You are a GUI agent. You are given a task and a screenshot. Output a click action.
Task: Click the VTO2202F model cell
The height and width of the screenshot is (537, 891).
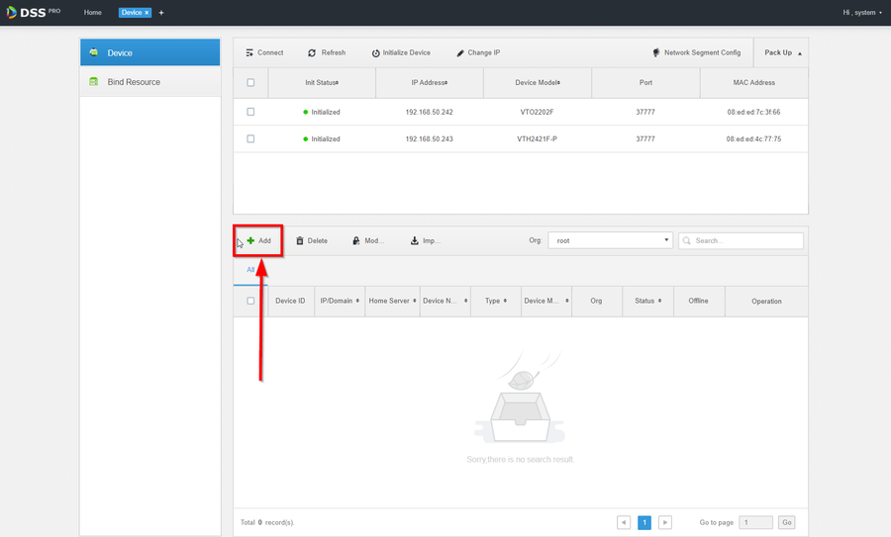(537, 112)
